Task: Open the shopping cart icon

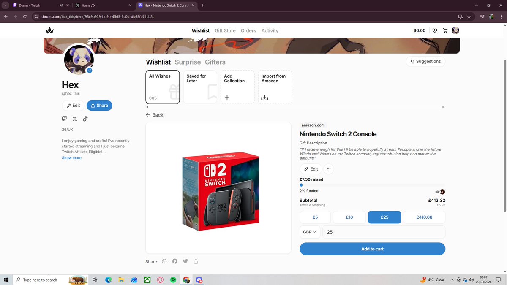Action: point(445,30)
